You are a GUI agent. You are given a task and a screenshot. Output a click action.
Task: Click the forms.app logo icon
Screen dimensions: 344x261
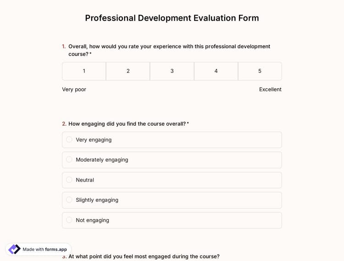point(14,249)
